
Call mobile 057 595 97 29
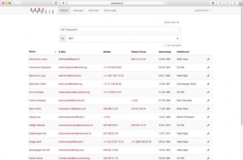coord(111,133)
